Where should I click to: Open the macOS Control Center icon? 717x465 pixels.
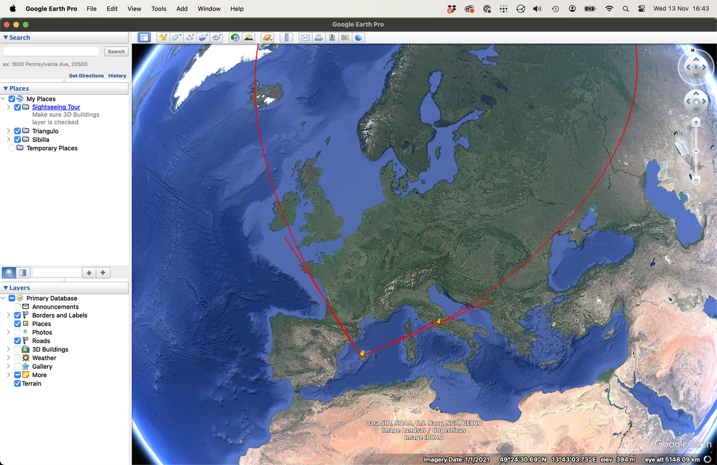pyautogui.click(x=642, y=9)
